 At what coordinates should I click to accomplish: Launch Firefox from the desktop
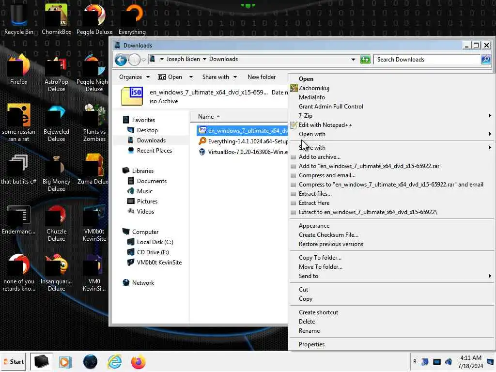pyautogui.click(x=19, y=70)
